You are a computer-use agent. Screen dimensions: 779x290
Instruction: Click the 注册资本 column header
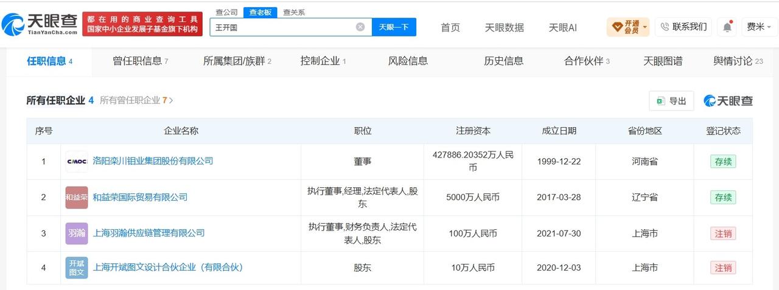pyautogui.click(x=473, y=131)
